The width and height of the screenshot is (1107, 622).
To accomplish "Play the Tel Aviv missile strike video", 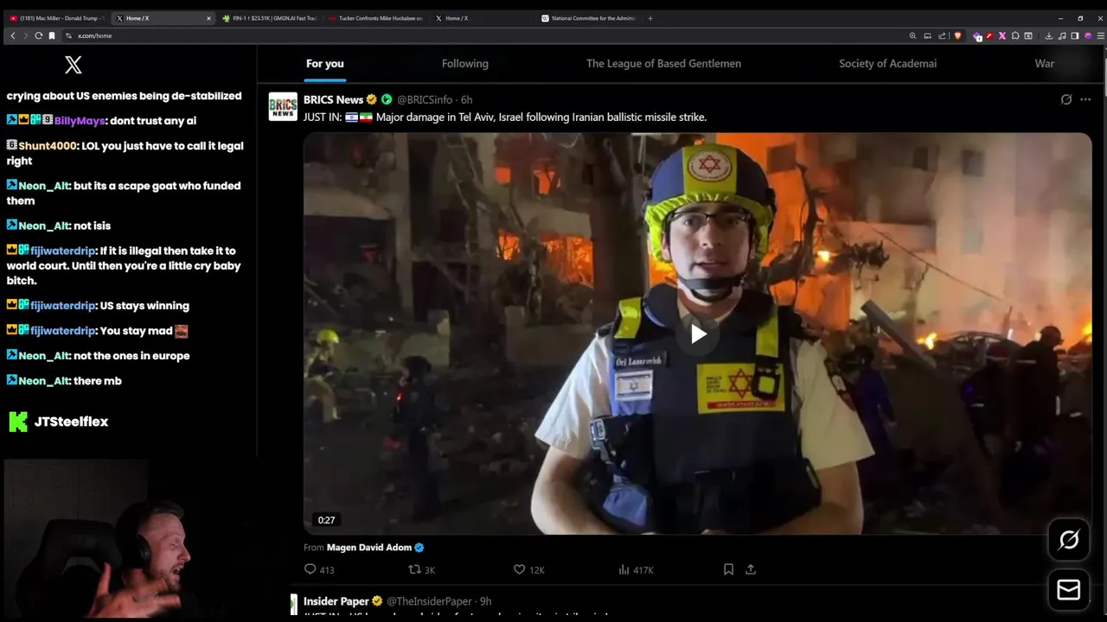I will click(698, 334).
